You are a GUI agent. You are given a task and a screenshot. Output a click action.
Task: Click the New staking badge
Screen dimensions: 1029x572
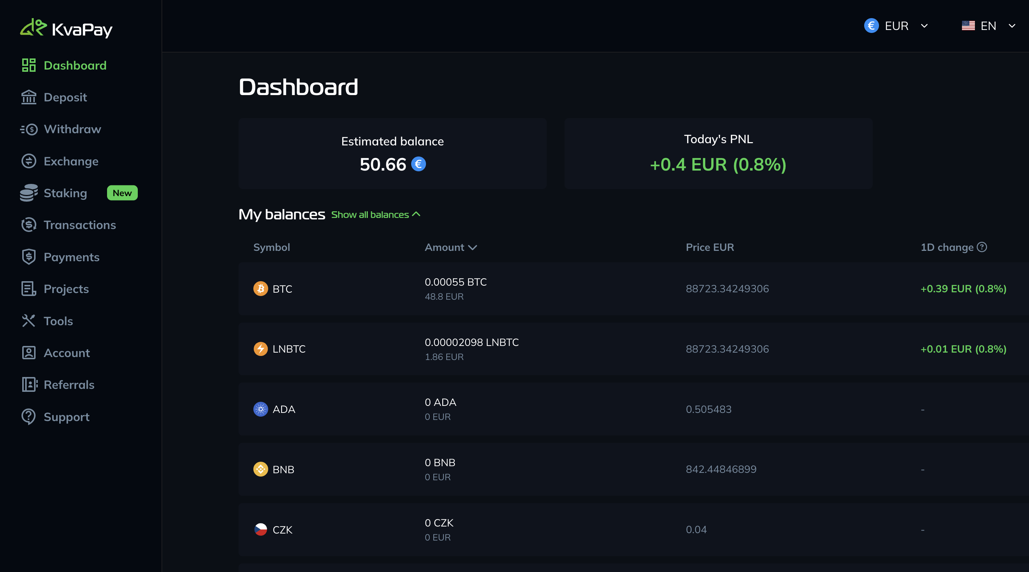(x=122, y=193)
